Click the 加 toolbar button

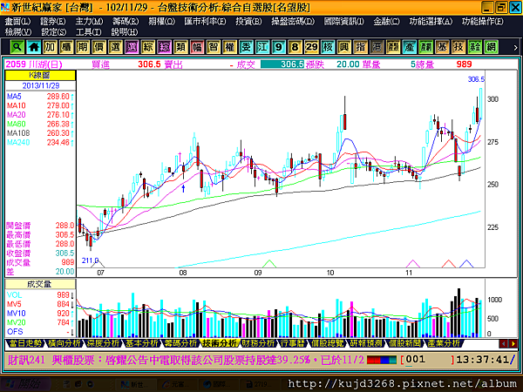click(50, 47)
